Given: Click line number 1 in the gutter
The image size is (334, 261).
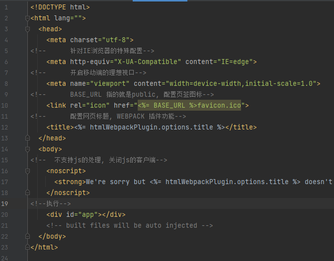Looking at the screenshot, I should point(6,7).
